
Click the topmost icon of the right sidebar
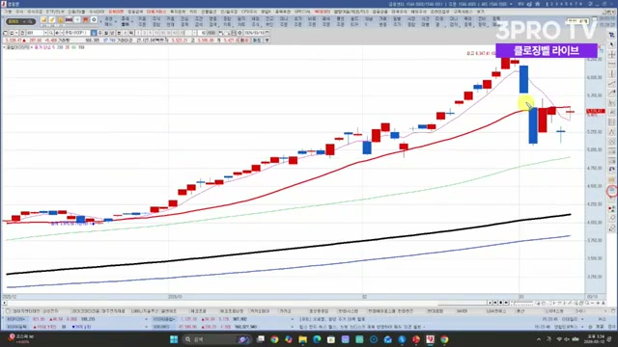click(611, 35)
